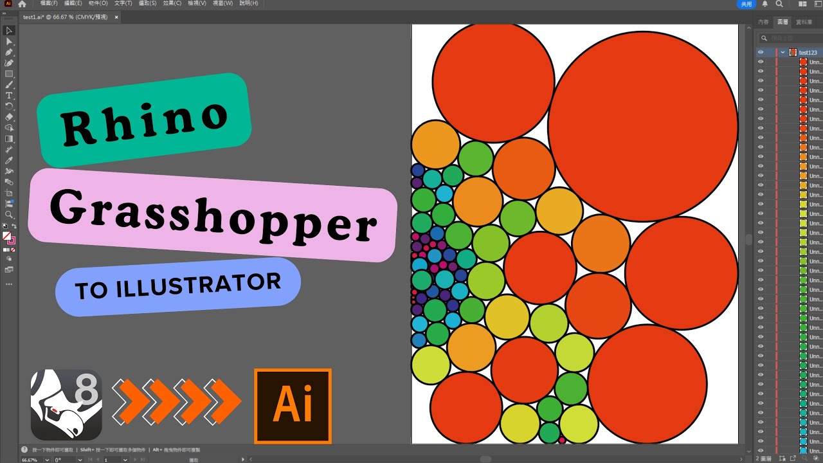Switch to the 圖層 panel tab

click(782, 22)
